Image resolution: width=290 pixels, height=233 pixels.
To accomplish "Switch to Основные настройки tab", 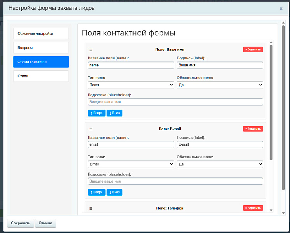I will [x=41, y=33].
